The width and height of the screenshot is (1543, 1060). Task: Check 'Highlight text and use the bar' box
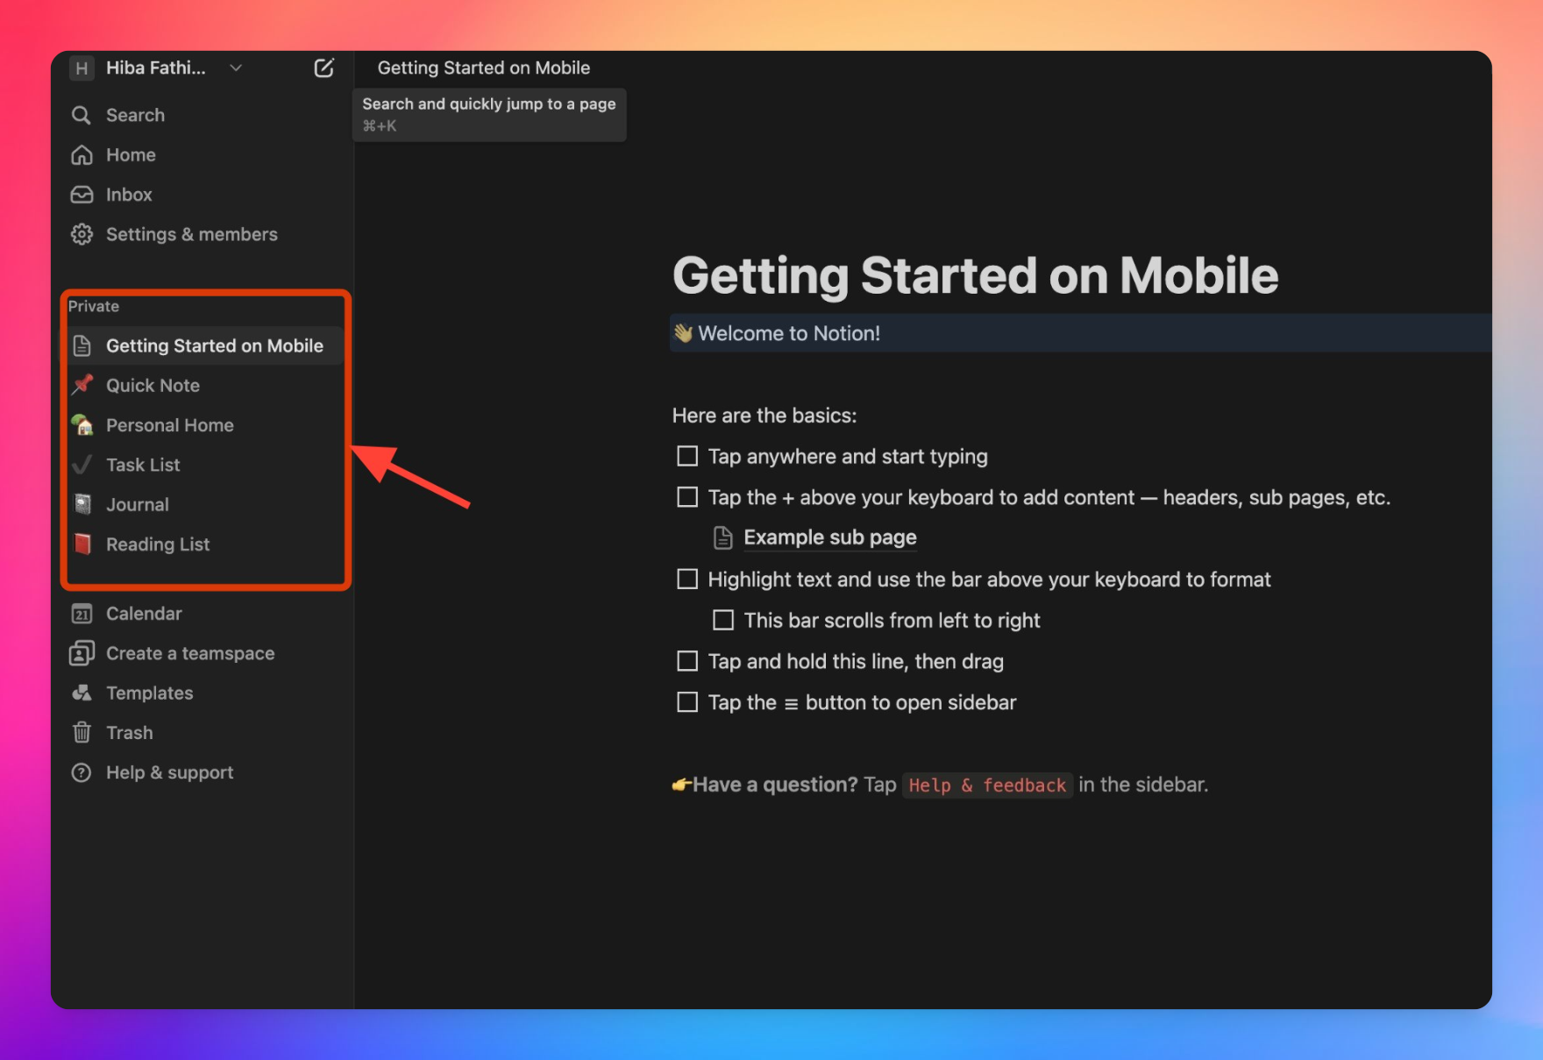pyautogui.click(x=687, y=579)
